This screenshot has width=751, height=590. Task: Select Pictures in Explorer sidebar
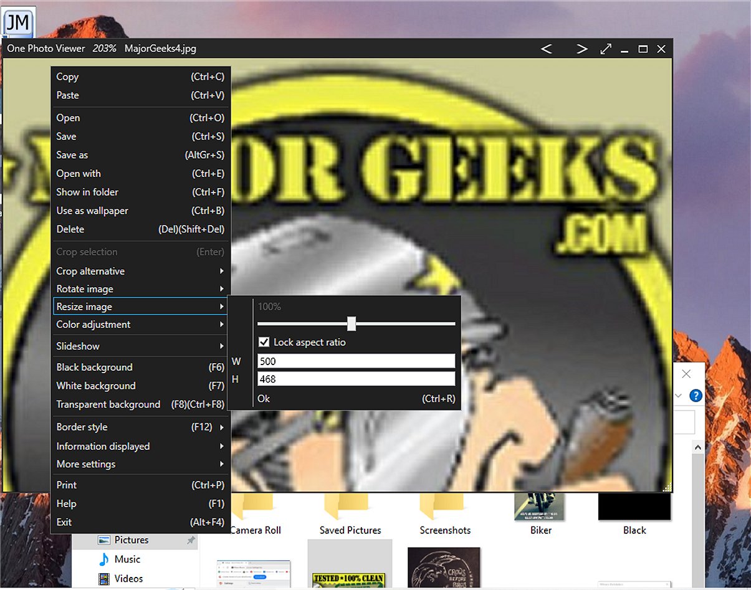(x=132, y=540)
